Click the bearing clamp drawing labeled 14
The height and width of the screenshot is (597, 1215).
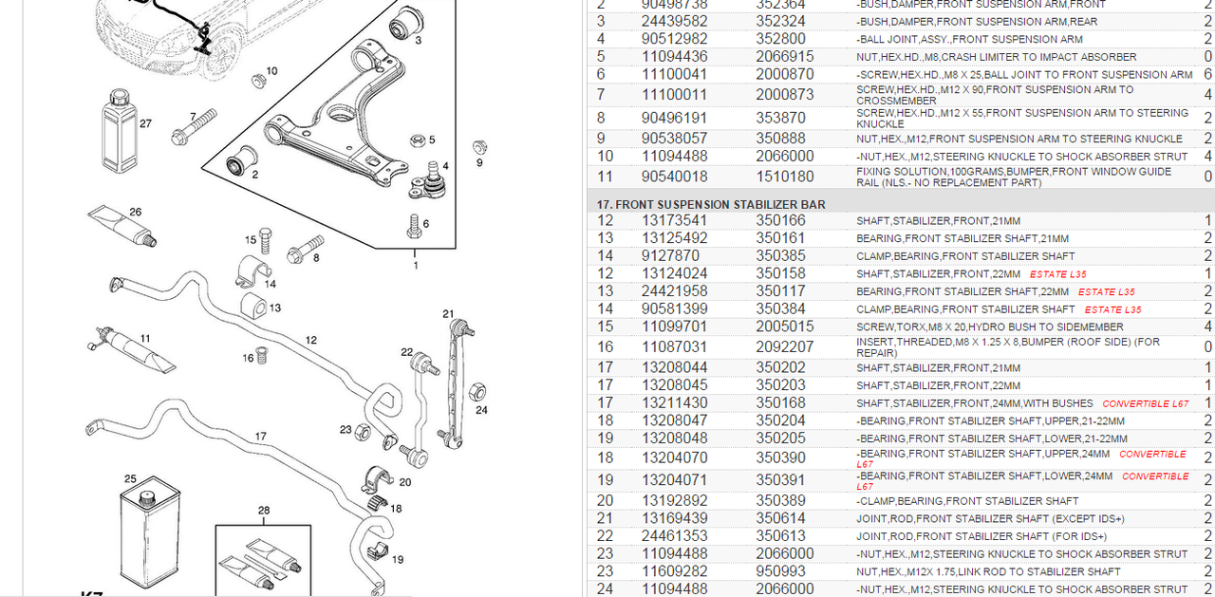252,270
